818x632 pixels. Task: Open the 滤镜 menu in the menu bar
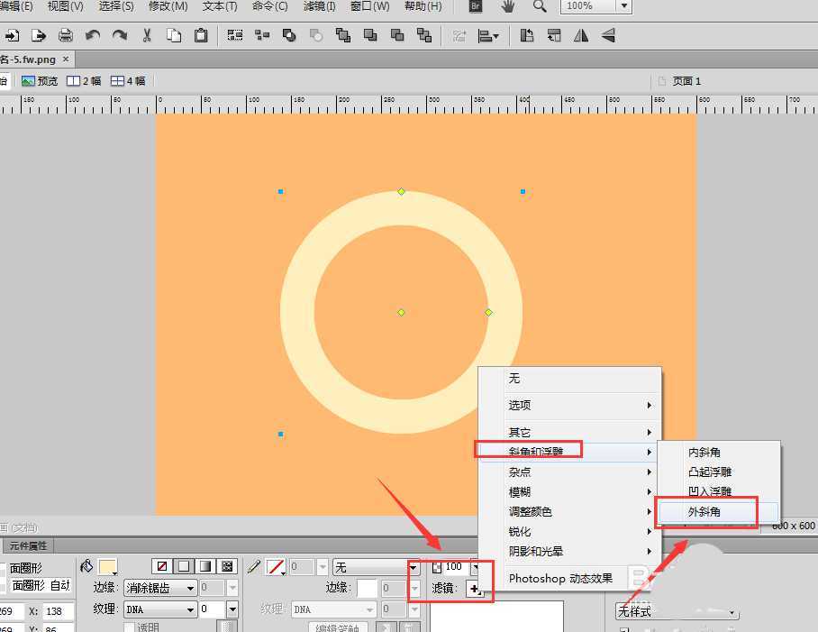(319, 6)
